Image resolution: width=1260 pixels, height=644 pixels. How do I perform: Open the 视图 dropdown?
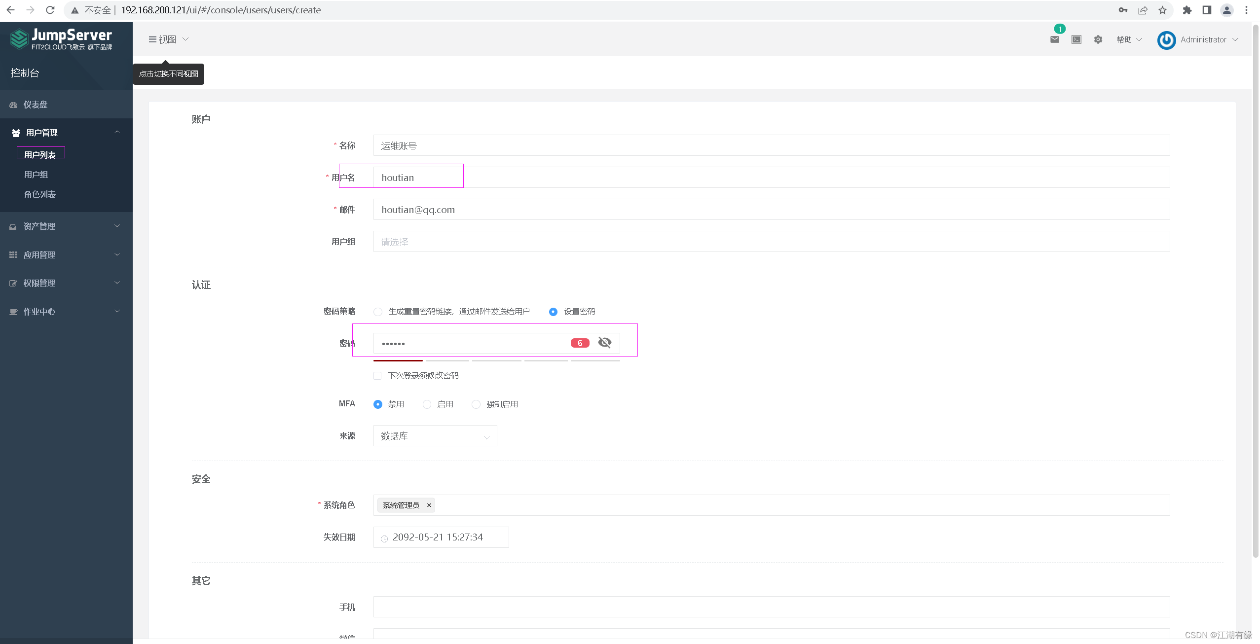point(169,39)
